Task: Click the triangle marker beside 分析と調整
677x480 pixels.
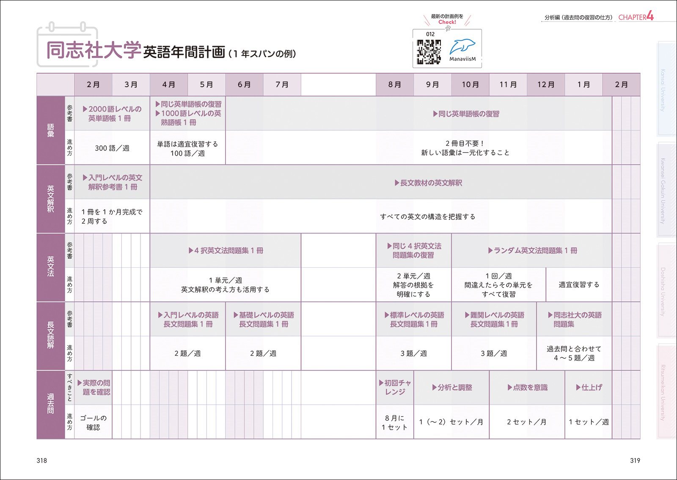Action: click(x=434, y=387)
